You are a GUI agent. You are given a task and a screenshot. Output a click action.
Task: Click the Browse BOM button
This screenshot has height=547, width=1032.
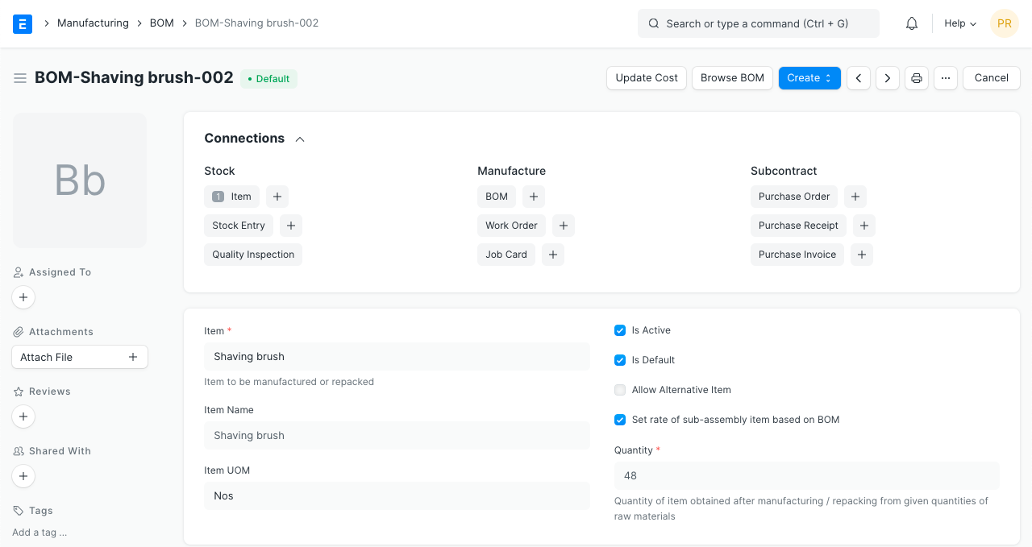point(732,78)
